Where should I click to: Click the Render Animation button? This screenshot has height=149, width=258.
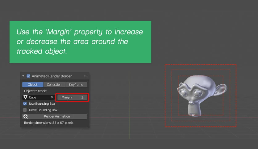point(55,116)
